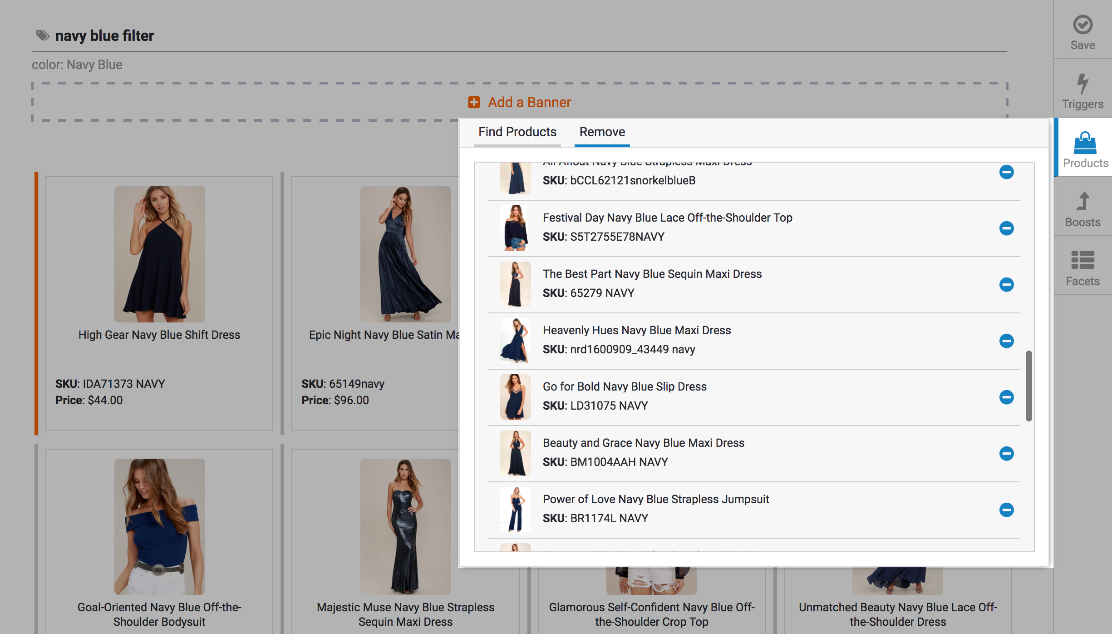Click the High Gear Navy Blue Shift Dress title

[159, 335]
